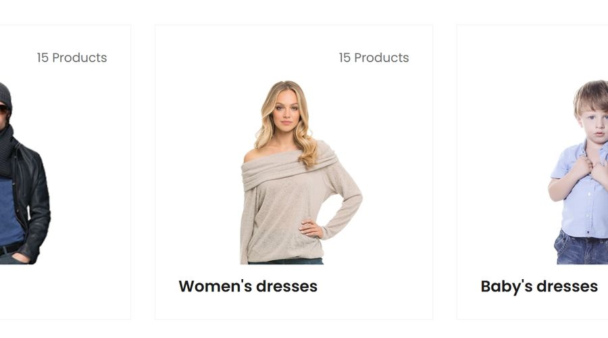
Task: Select the boy in blue shirt image
Action: pos(578,172)
